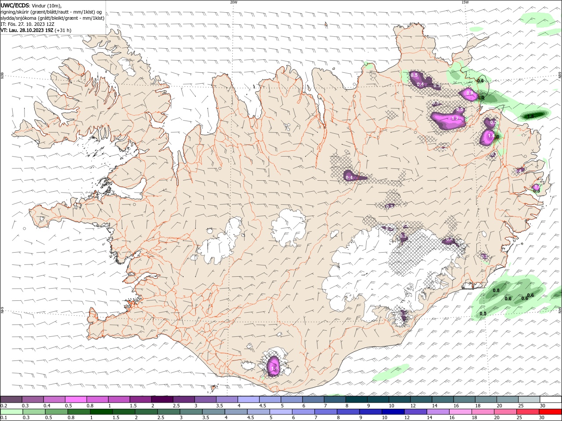Click the dark teal swatch labeled 9
562x421 pixels.
[357, 400]
